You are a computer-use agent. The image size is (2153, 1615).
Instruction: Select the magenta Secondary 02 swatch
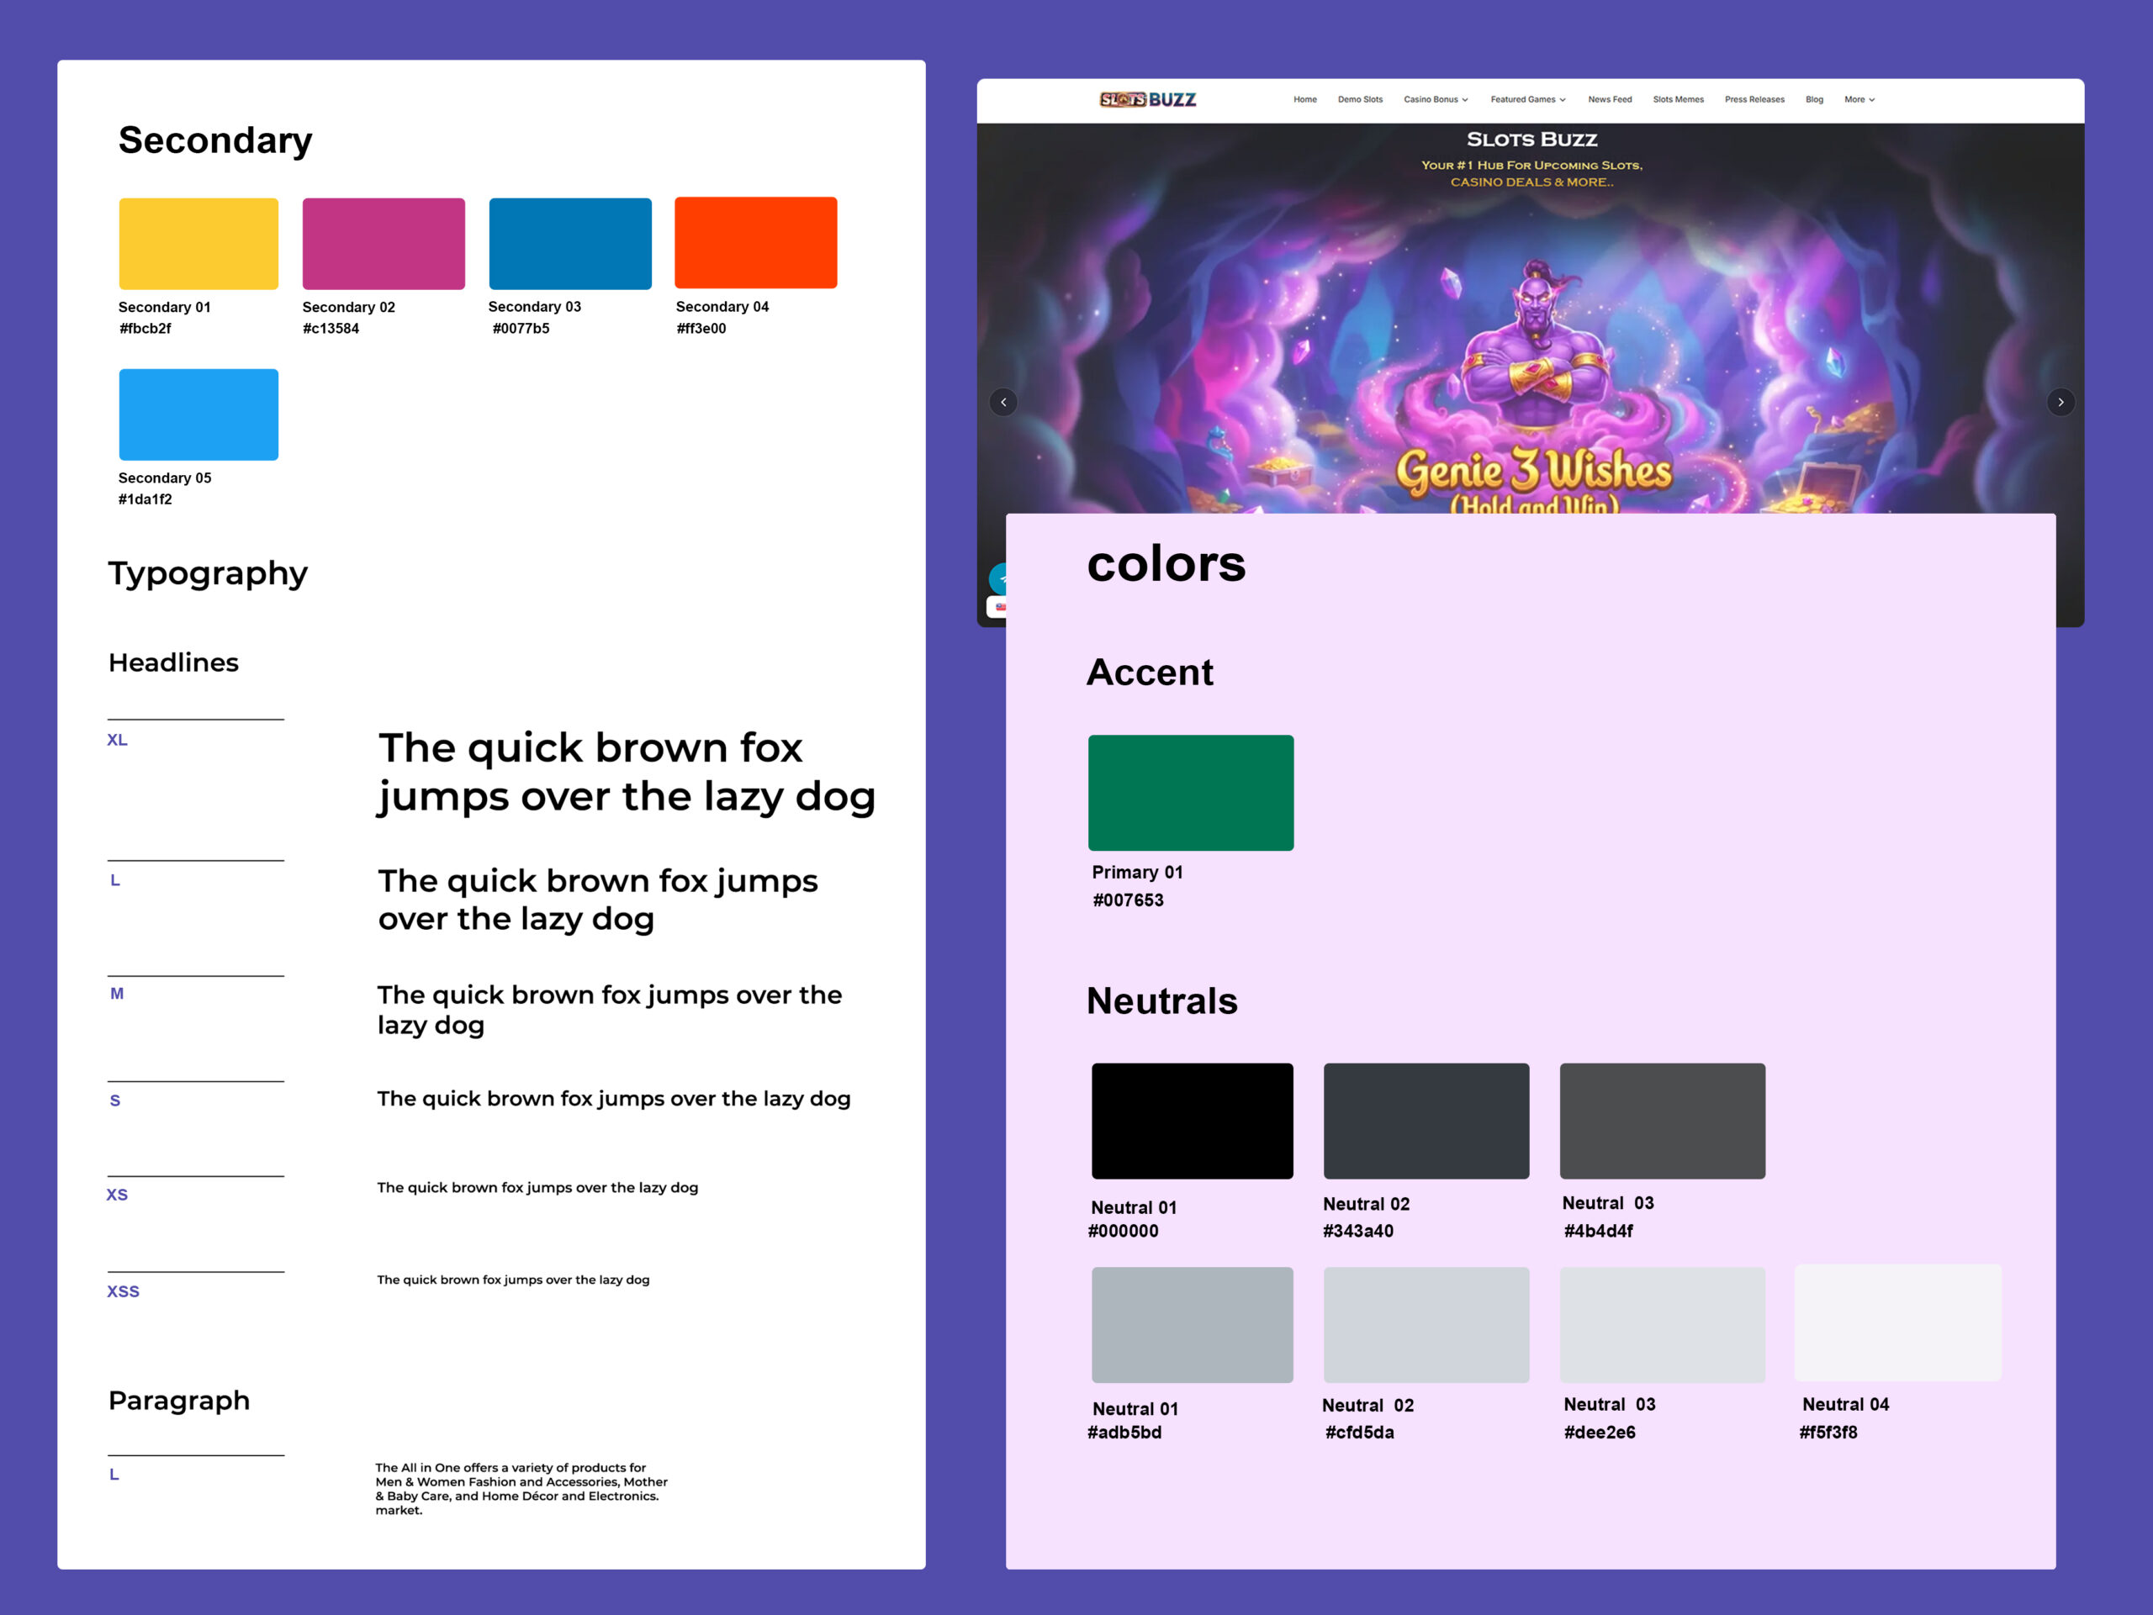click(x=384, y=243)
